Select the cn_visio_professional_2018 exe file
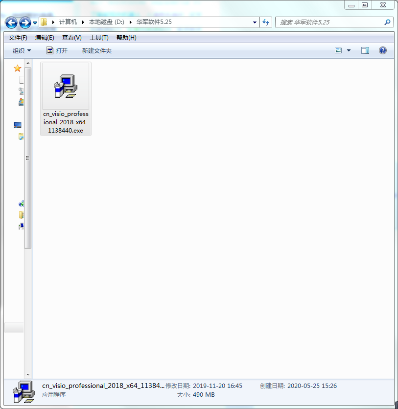The height and width of the screenshot is (409, 398). click(66, 86)
